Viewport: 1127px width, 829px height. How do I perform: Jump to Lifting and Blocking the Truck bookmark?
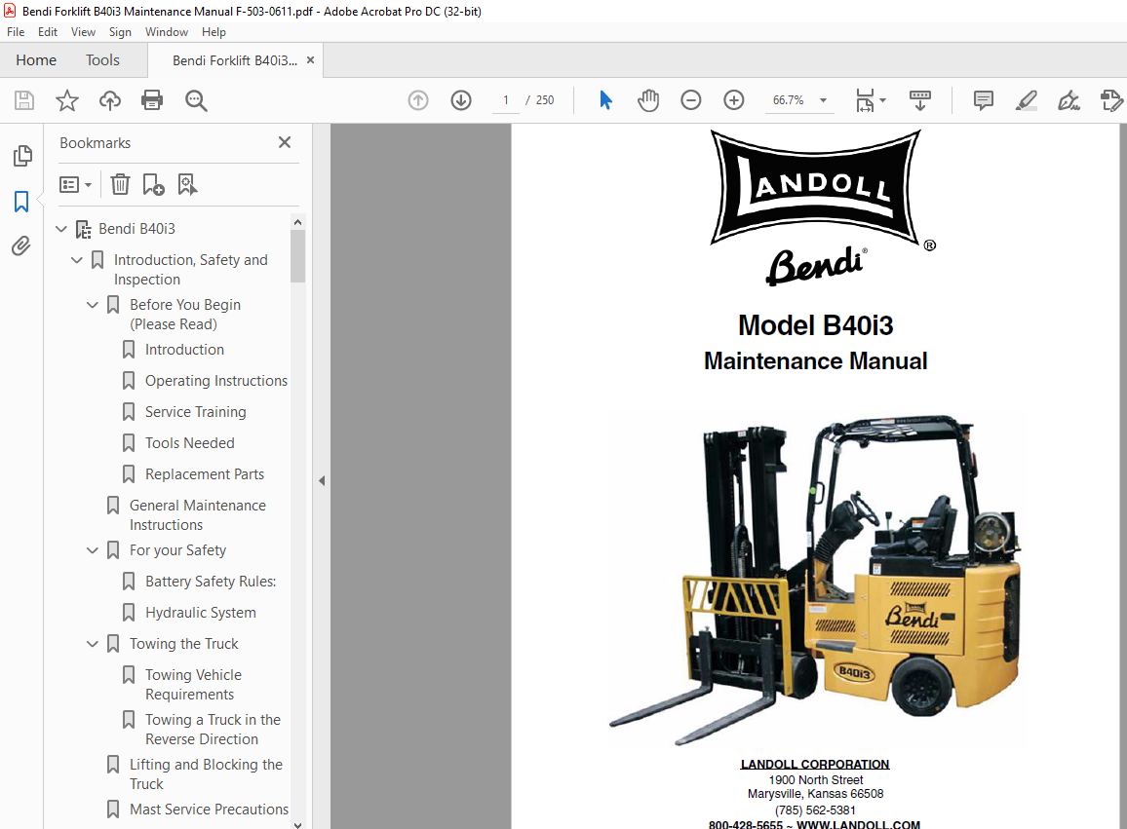[x=206, y=774]
